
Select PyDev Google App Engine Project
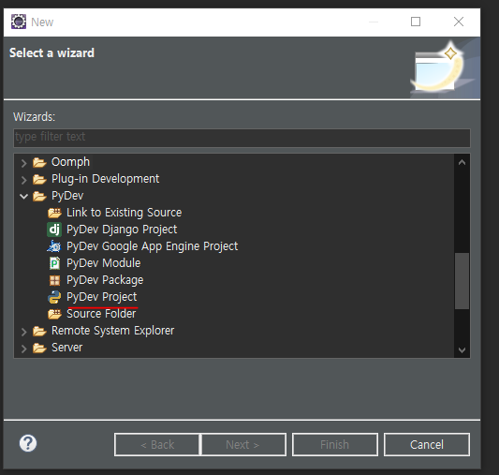(x=152, y=246)
